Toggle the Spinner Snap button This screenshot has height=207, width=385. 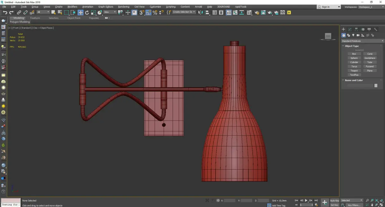(x=161, y=12)
